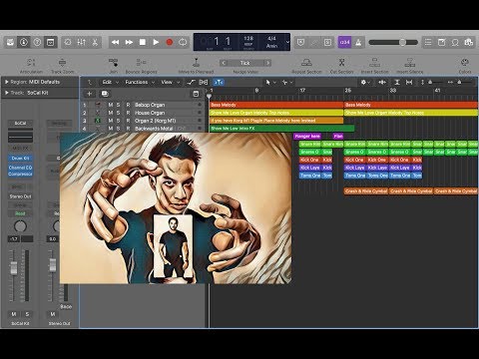The height and width of the screenshot is (359, 479).
Task: Open the View menu in tracks area
Action: point(170,82)
